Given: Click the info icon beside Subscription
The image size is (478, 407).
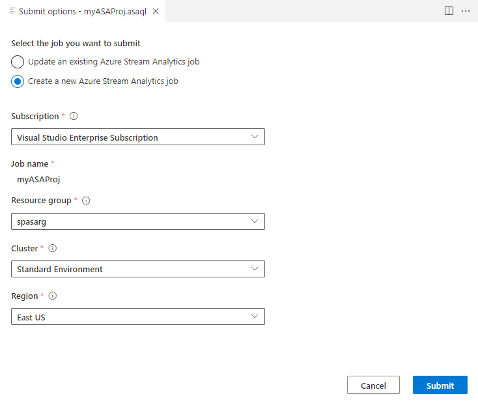Looking at the screenshot, I should pos(74,117).
